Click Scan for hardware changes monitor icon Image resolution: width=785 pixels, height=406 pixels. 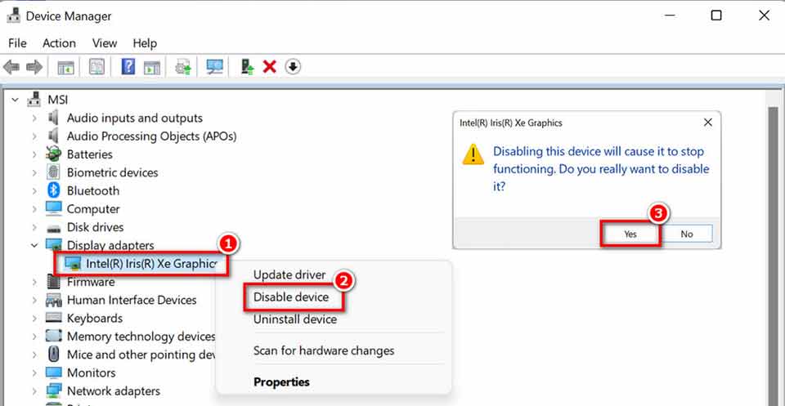pyautogui.click(x=215, y=67)
